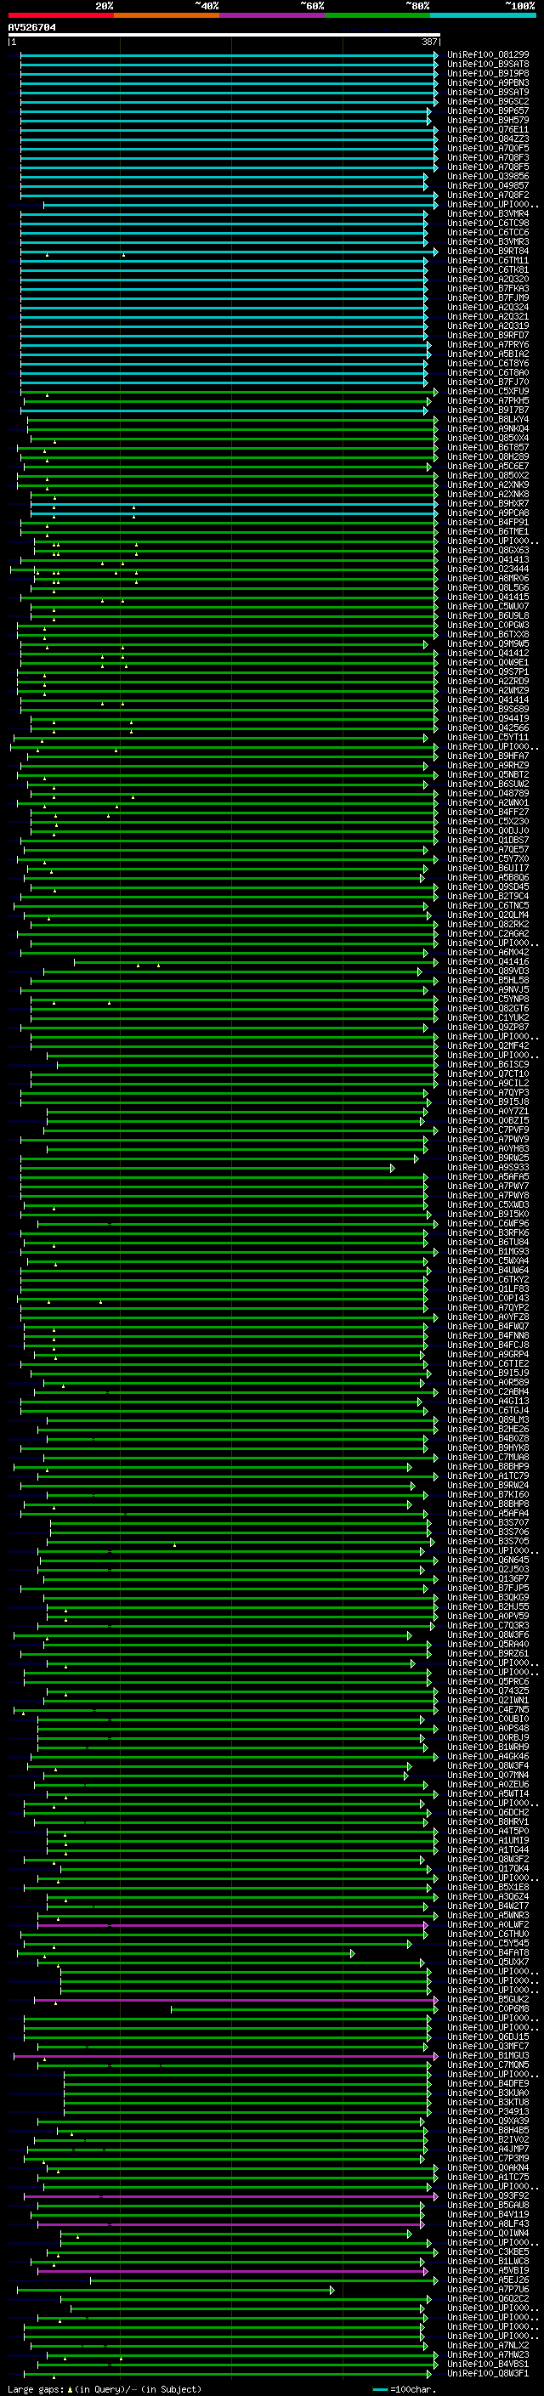
Task: Select hit label UniRef100_A8LF43
Action: 488,2224
